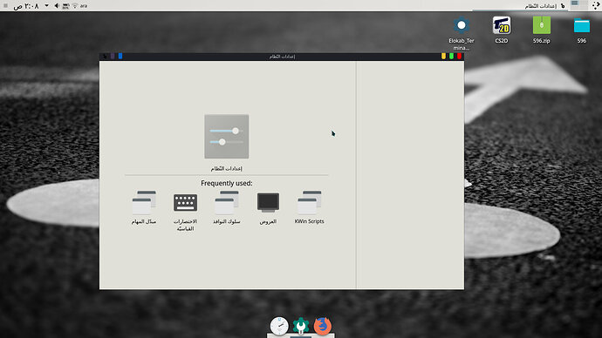
Task: Launch Firefox from the dock
Action: 323,326
